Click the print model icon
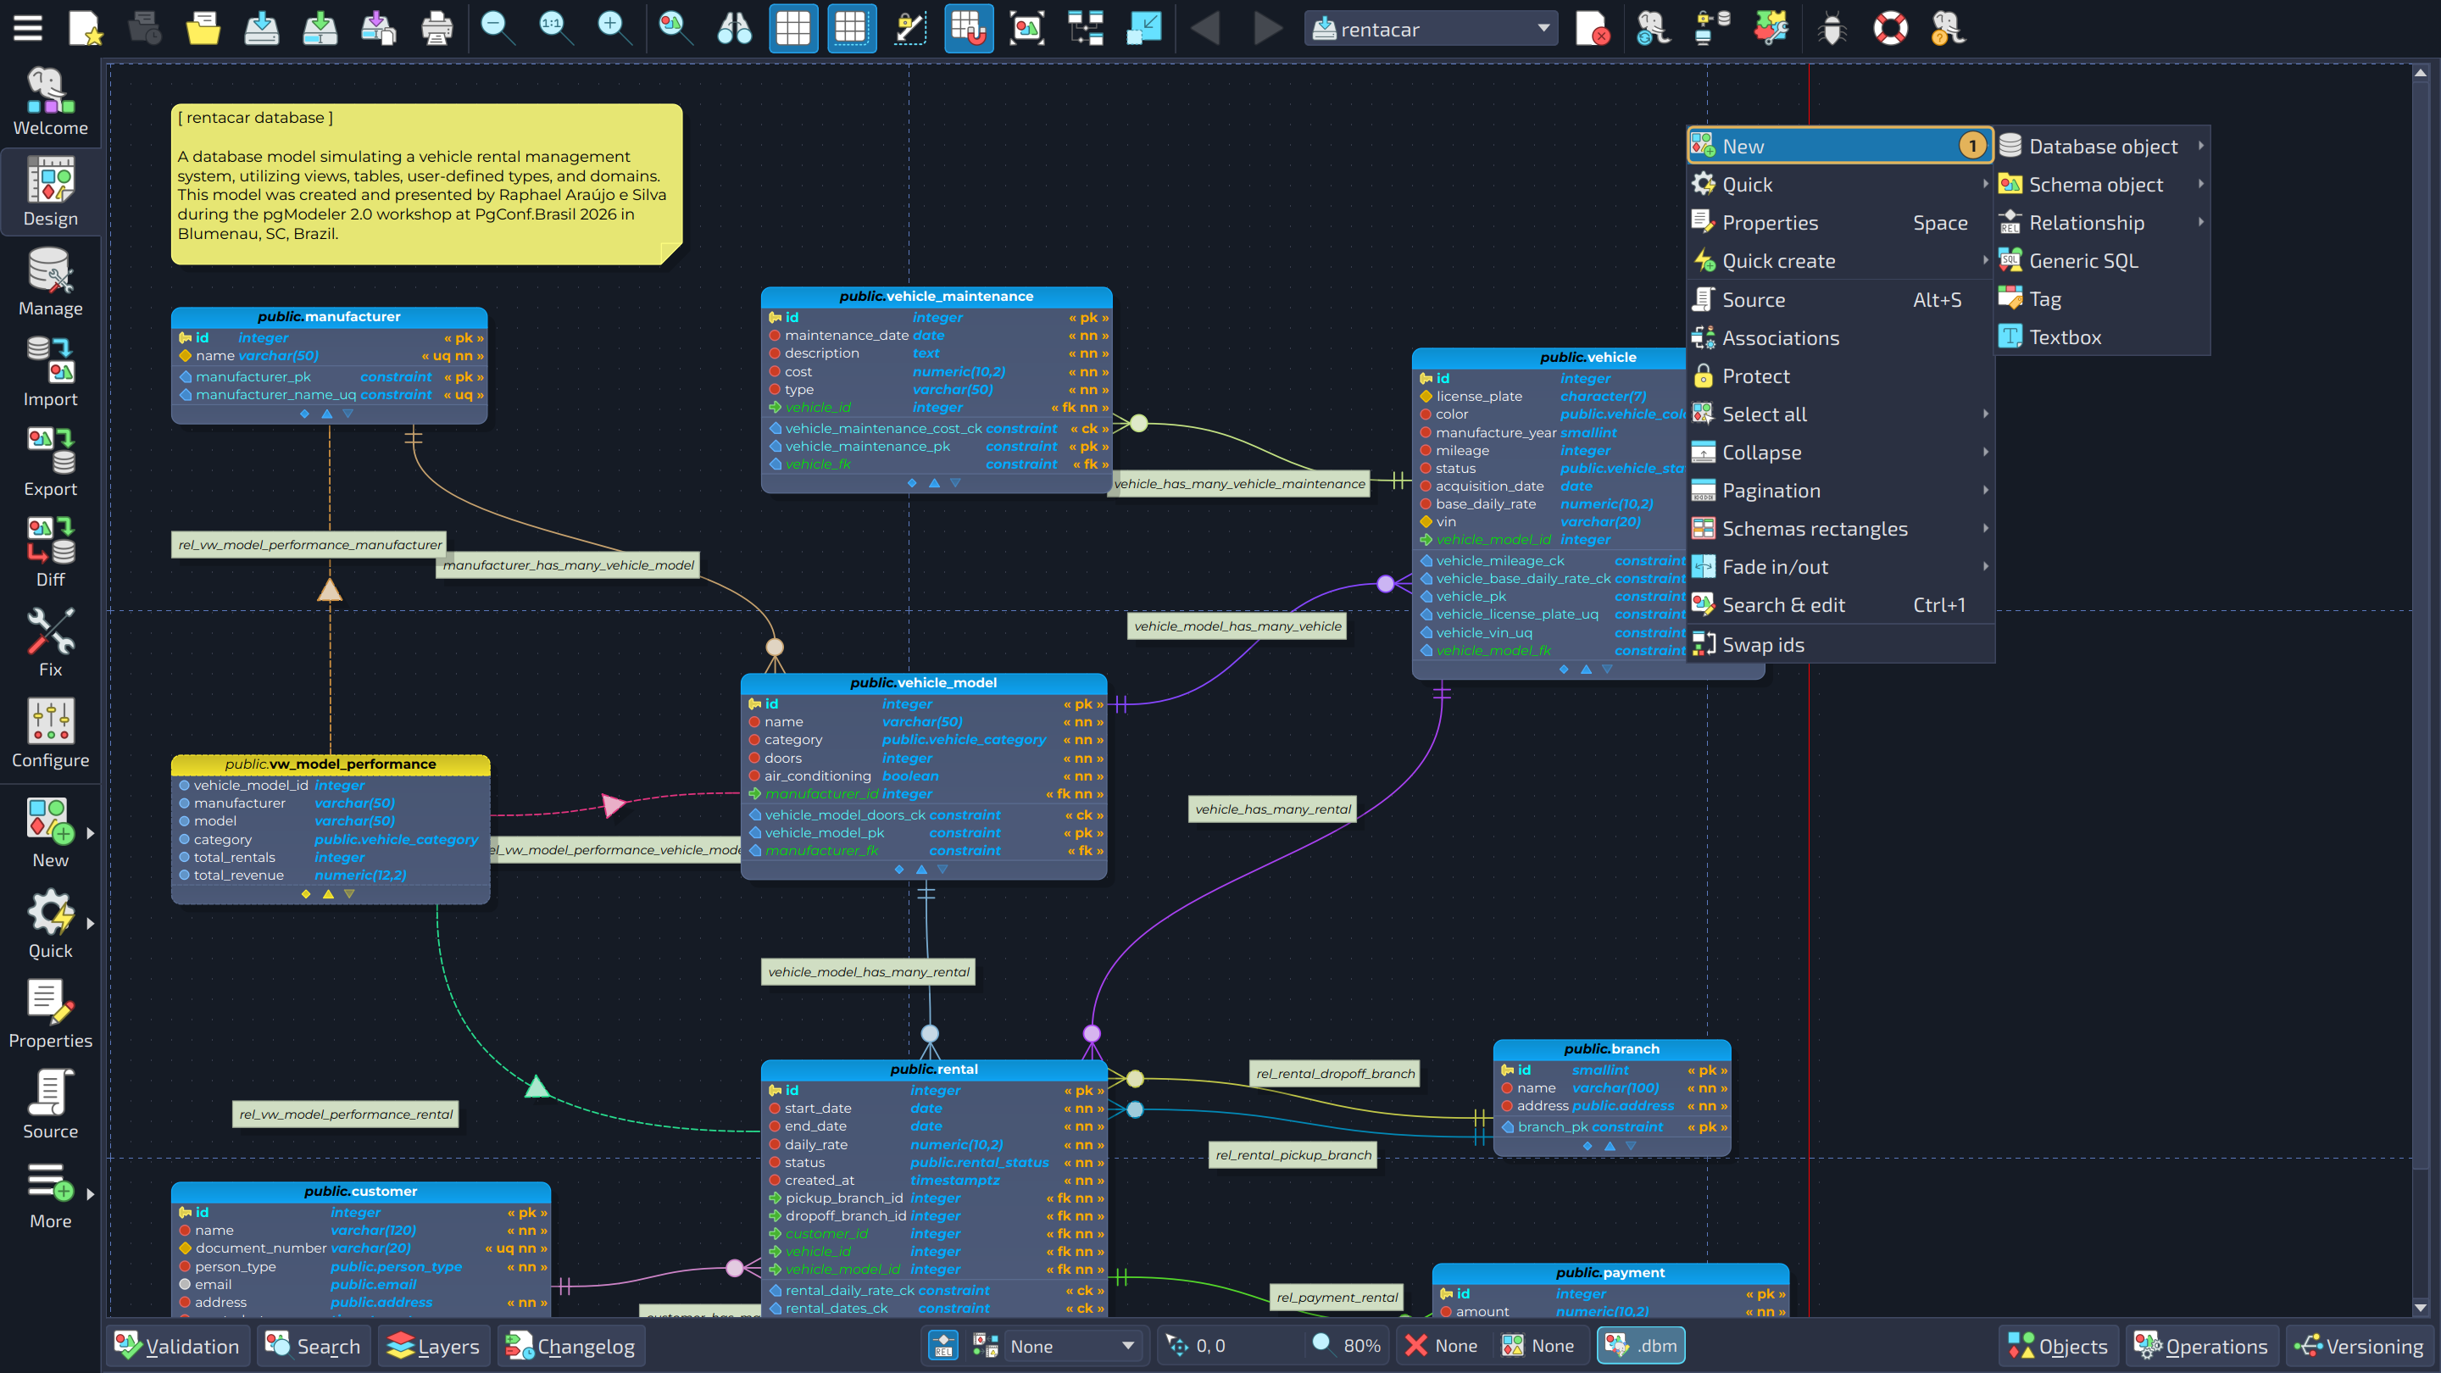The width and height of the screenshot is (2441, 1373). pos(436,29)
